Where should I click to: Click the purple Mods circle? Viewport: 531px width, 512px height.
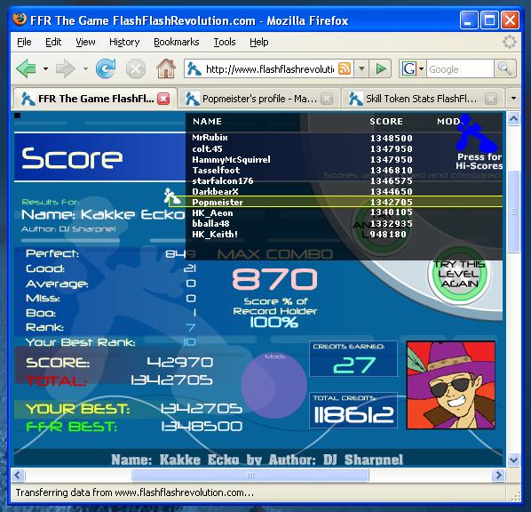tap(274, 386)
